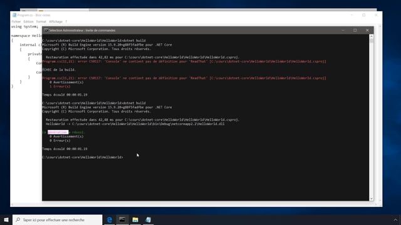Switch to Notepad taskbar icon

coord(148,219)
